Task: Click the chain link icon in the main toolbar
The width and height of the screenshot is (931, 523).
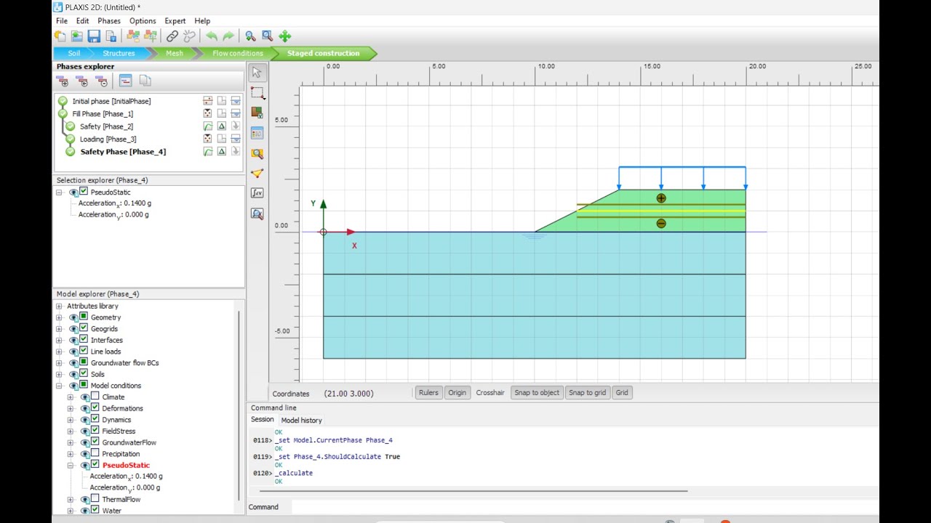Action: [172, 36]
